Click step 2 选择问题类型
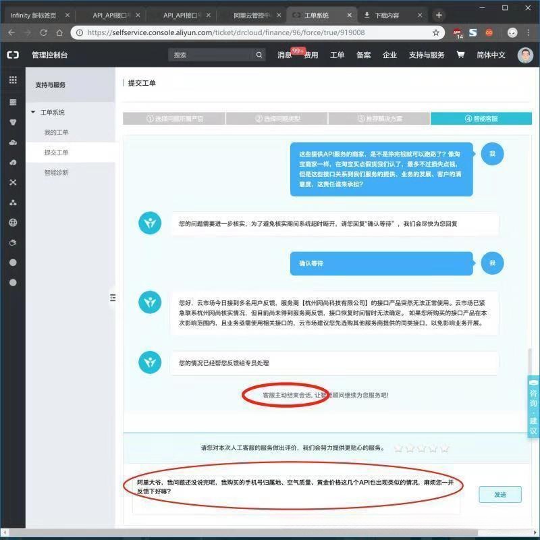The image size is (540, 540). pyautogui.click(x=277, y=119)
